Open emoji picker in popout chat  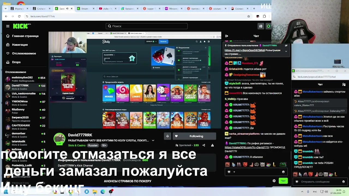point(344,182)
